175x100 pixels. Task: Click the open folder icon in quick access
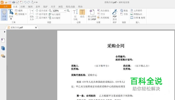[6, 2]
